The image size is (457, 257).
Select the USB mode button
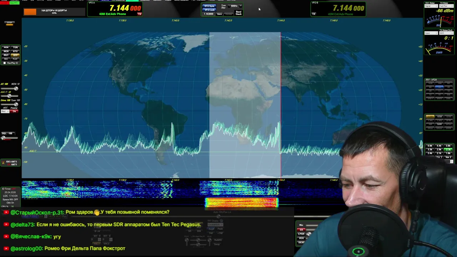point(439,117)
